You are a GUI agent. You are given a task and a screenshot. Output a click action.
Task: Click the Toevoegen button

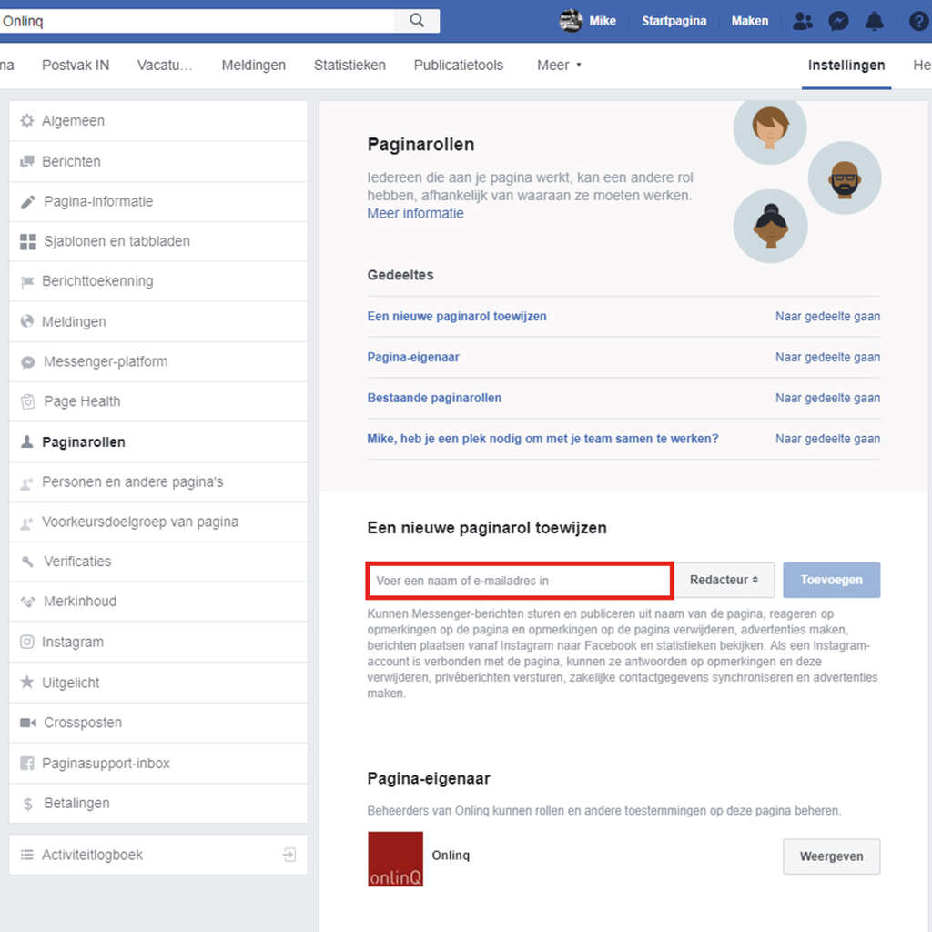coord(831,580)
